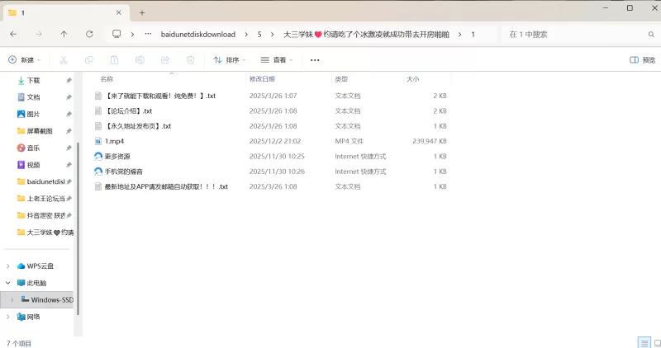
Task: Open the three-dot more options menu
Action: coord(315,60)
